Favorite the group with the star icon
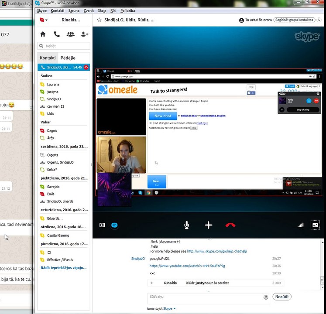326x314 pixels. (x=99, y=20)
